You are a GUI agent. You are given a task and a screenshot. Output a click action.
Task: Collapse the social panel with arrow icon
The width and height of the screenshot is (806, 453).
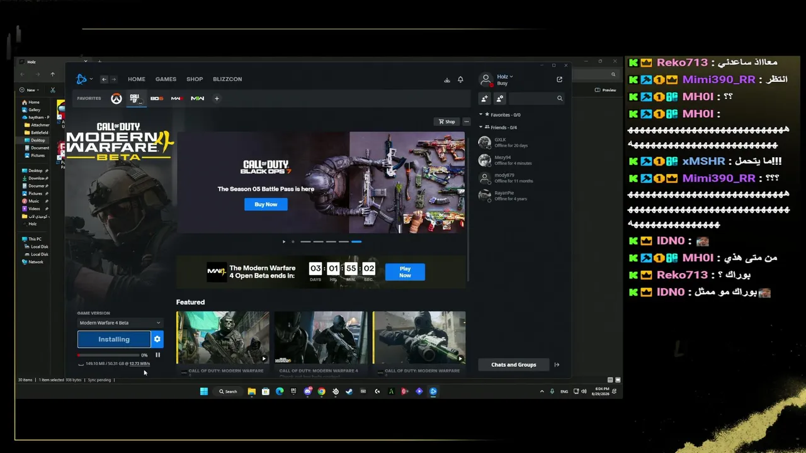coord(557,364)
